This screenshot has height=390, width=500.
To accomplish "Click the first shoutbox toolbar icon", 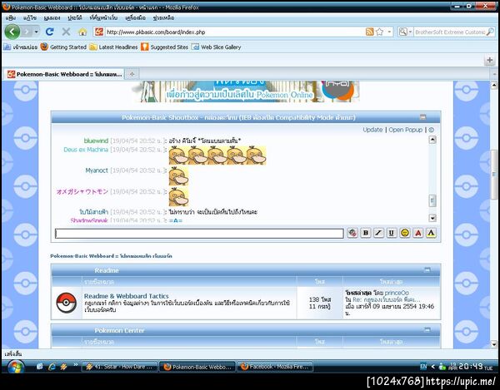I will (x=352, y=233).
